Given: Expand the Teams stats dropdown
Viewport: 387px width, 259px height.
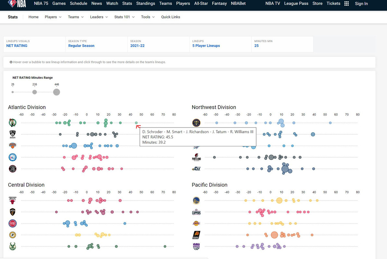Looking at the screenshot, I should click(76, 17).
